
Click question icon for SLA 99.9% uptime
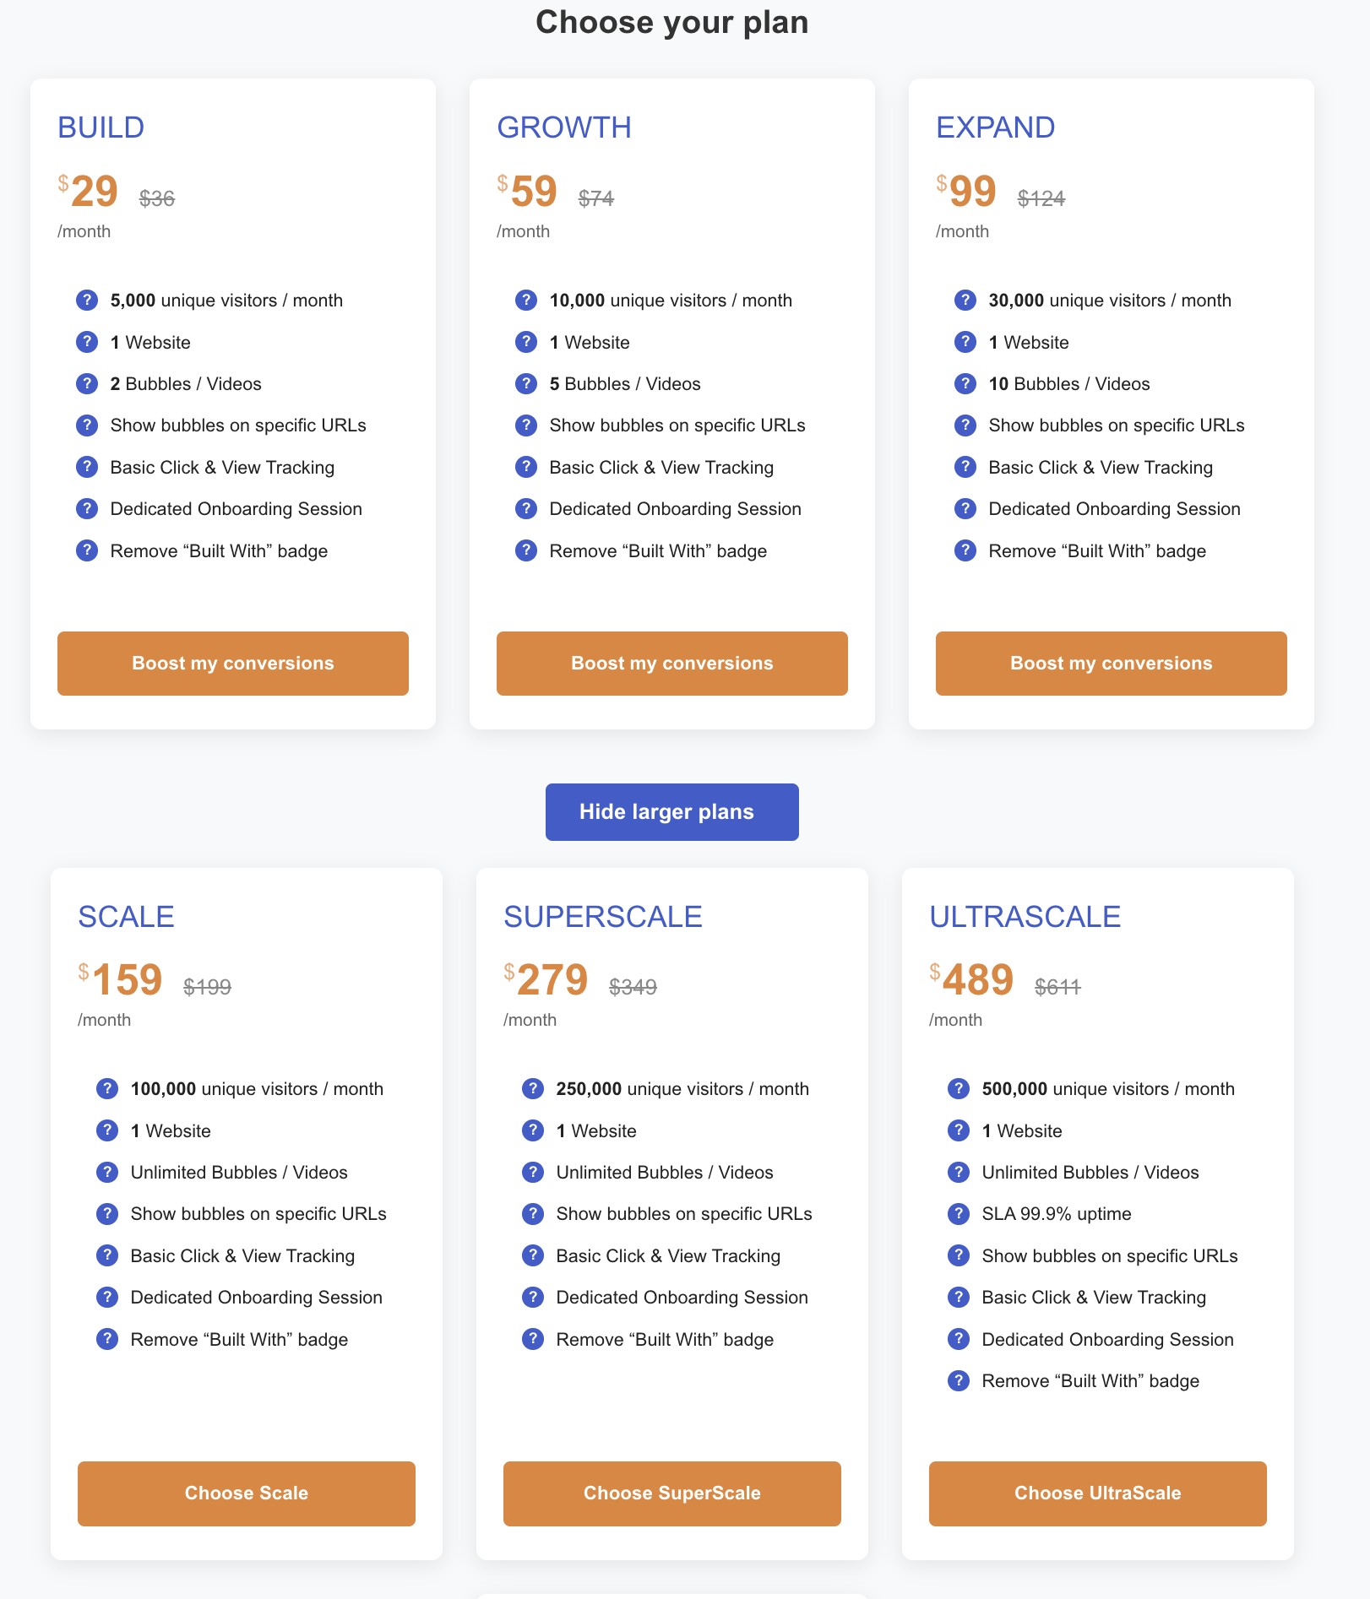coord(959,1213)
